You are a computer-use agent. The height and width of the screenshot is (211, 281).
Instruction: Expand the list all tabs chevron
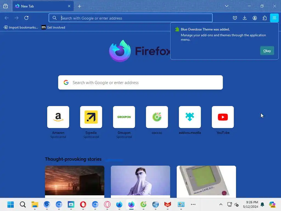pyautogui.click(x=226, y=6)
